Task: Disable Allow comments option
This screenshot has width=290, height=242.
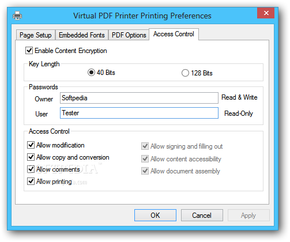Action: click(31, 169)
